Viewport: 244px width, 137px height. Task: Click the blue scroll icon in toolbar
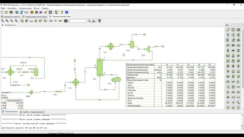(x=21, y=12)
